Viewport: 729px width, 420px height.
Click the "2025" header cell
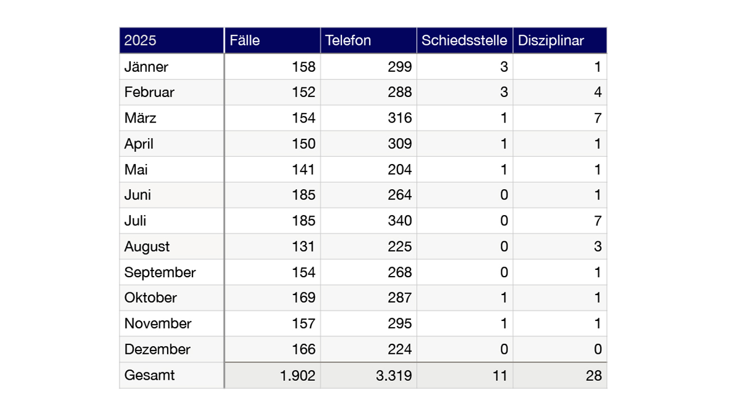pos(171,40)
